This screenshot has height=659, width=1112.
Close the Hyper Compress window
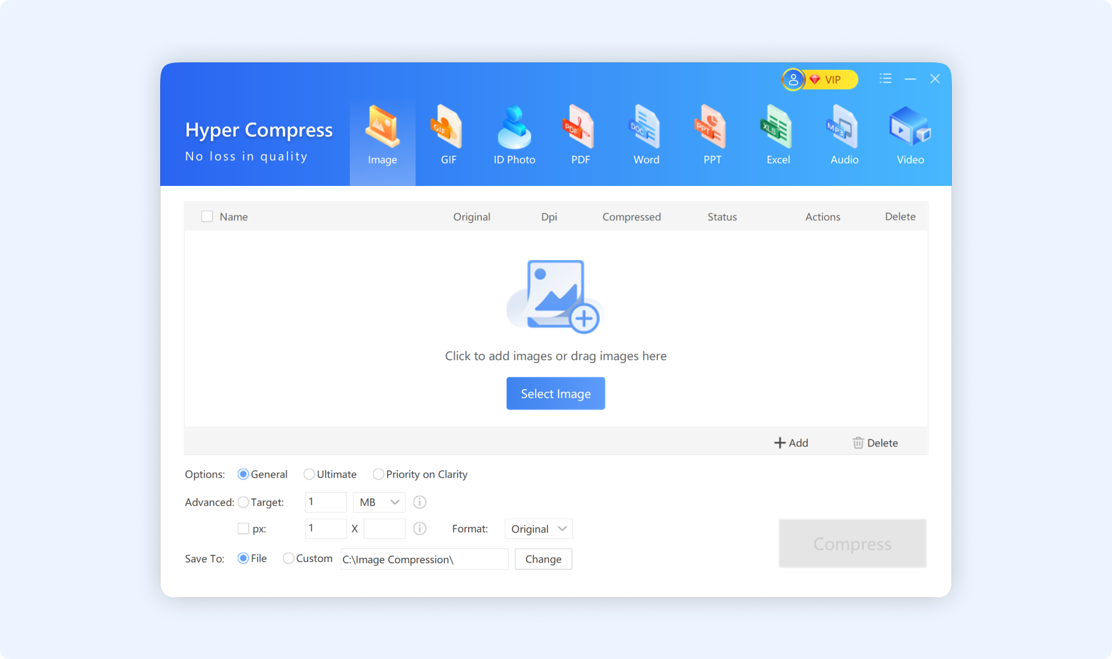(935, 79)
